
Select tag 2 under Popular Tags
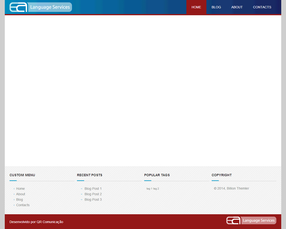point(156,188)
